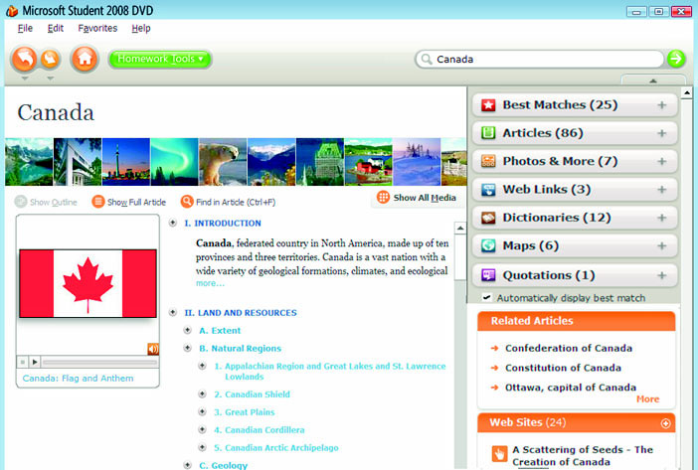Click the anthem playback progress bar

[99, 363]
